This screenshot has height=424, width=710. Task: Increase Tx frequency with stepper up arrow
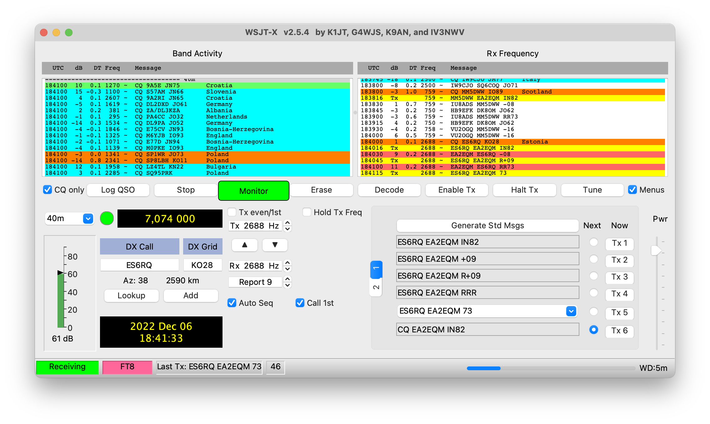pyautogui.click(x=287, y=223)
